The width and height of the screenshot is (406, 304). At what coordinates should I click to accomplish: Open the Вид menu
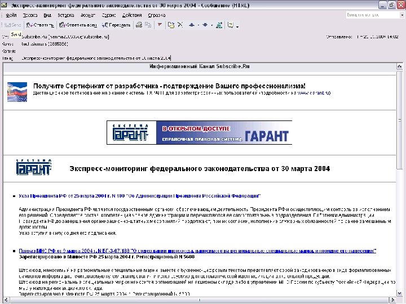pyautogui.click(x=47, y=15)
